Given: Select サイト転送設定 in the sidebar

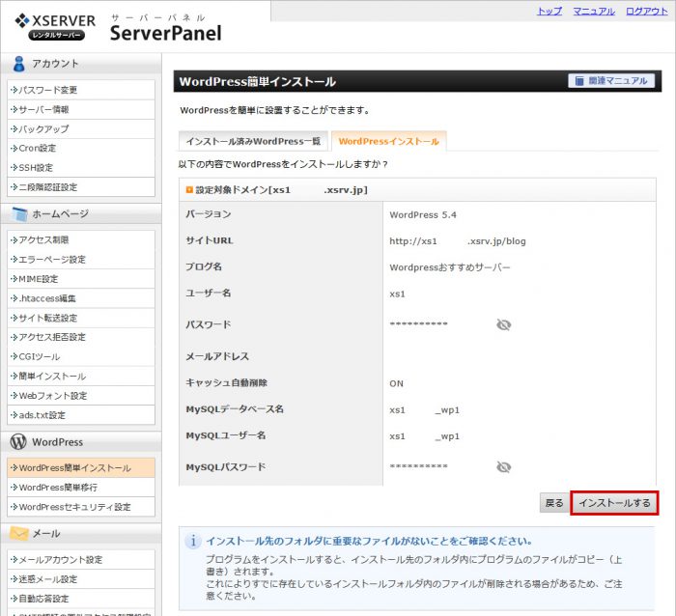Looking at the screenshot, I should point(81,318).
